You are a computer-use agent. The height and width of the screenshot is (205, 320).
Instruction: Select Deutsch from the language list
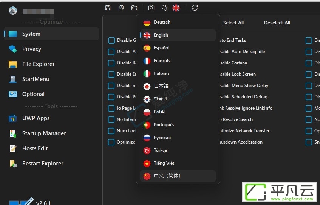178,22
